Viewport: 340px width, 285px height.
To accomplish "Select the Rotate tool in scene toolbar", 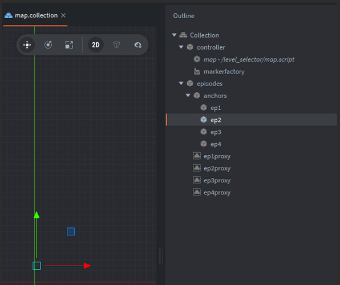I will click(48, 45).
